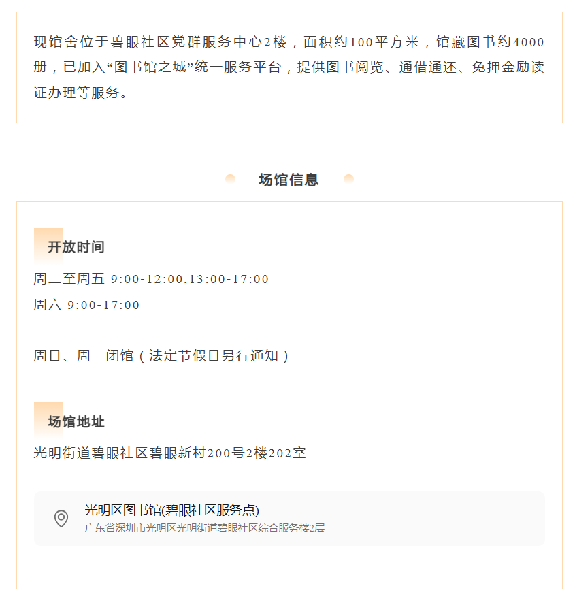Click the 周六 9:00-17:00 line
This screenshot has height=601, width=575.
(87, 305)
